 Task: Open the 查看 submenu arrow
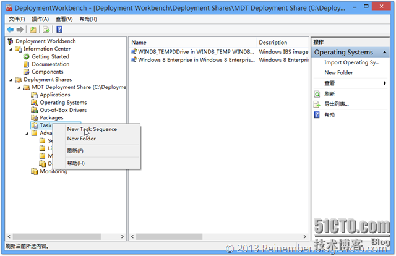(x=385, y=83)
